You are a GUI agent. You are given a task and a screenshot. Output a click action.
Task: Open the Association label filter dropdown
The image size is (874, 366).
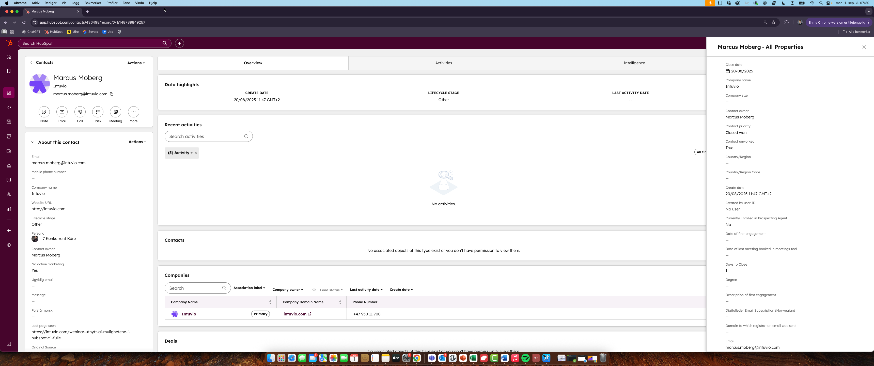click(249, 288)
